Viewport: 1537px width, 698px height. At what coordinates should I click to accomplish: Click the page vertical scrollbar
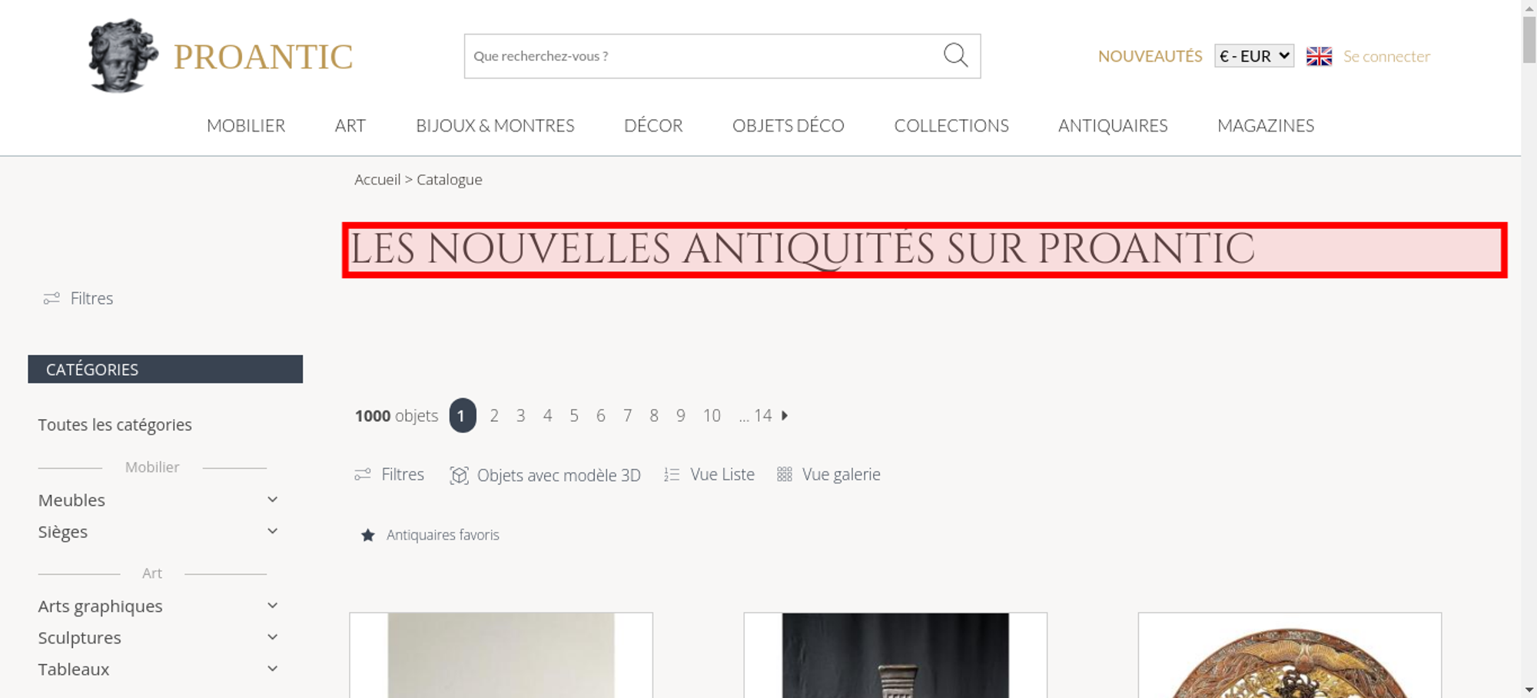click(1529, 349)
